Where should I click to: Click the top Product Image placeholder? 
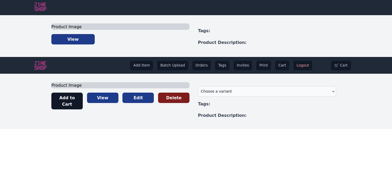pos(120,27)
